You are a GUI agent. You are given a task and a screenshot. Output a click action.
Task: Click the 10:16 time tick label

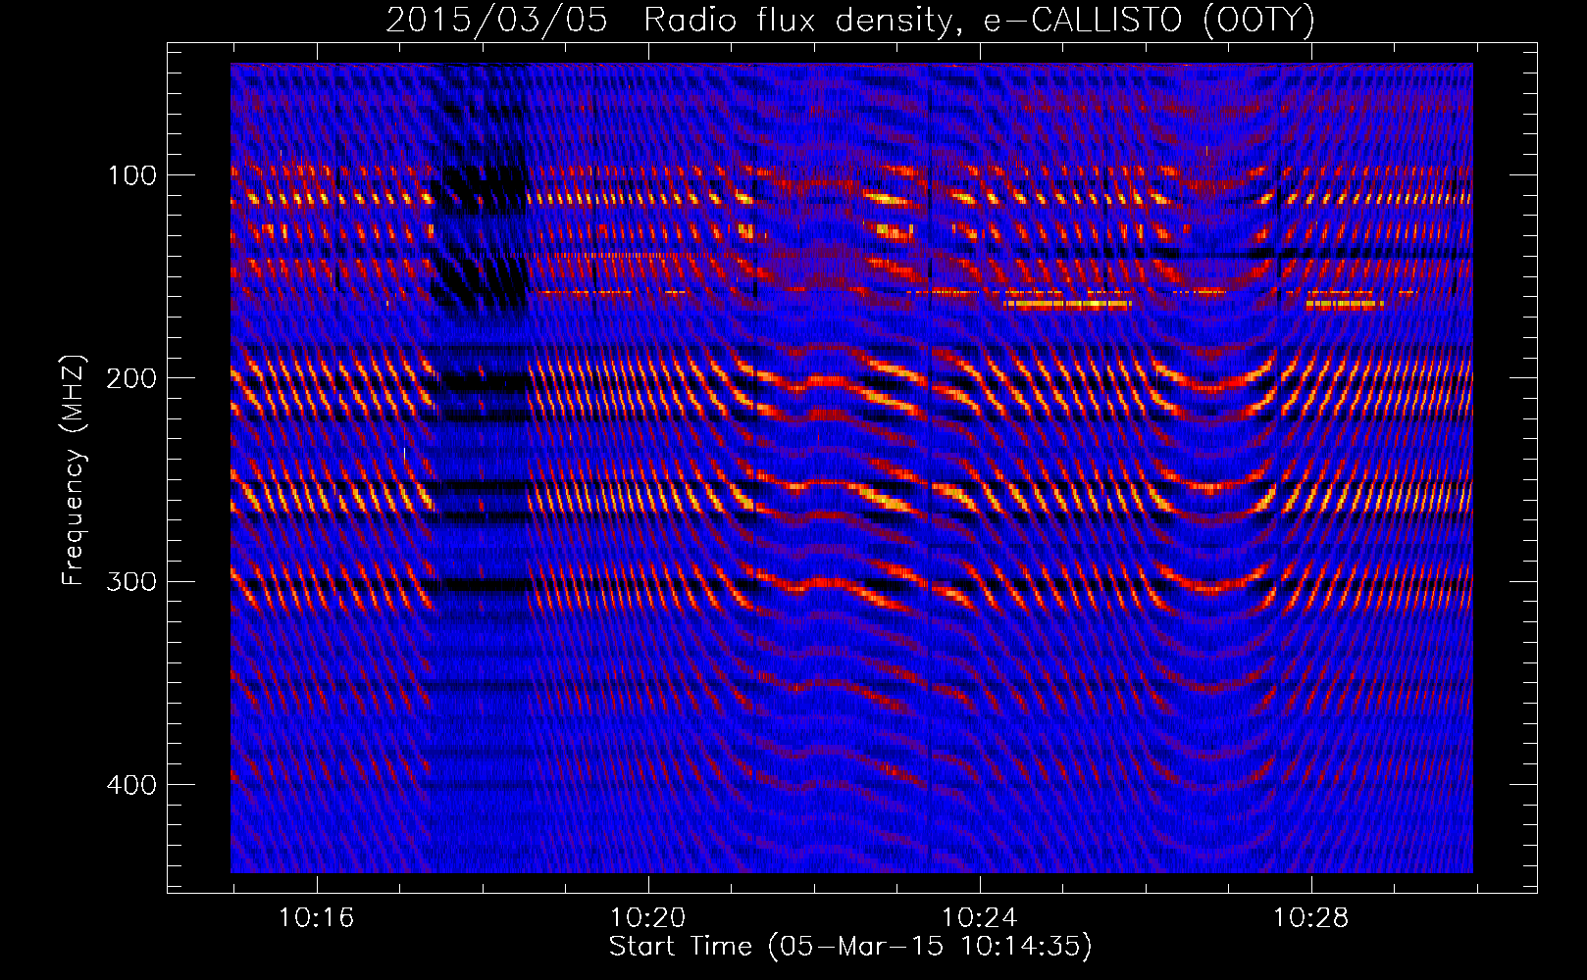(x=316, y=918)
